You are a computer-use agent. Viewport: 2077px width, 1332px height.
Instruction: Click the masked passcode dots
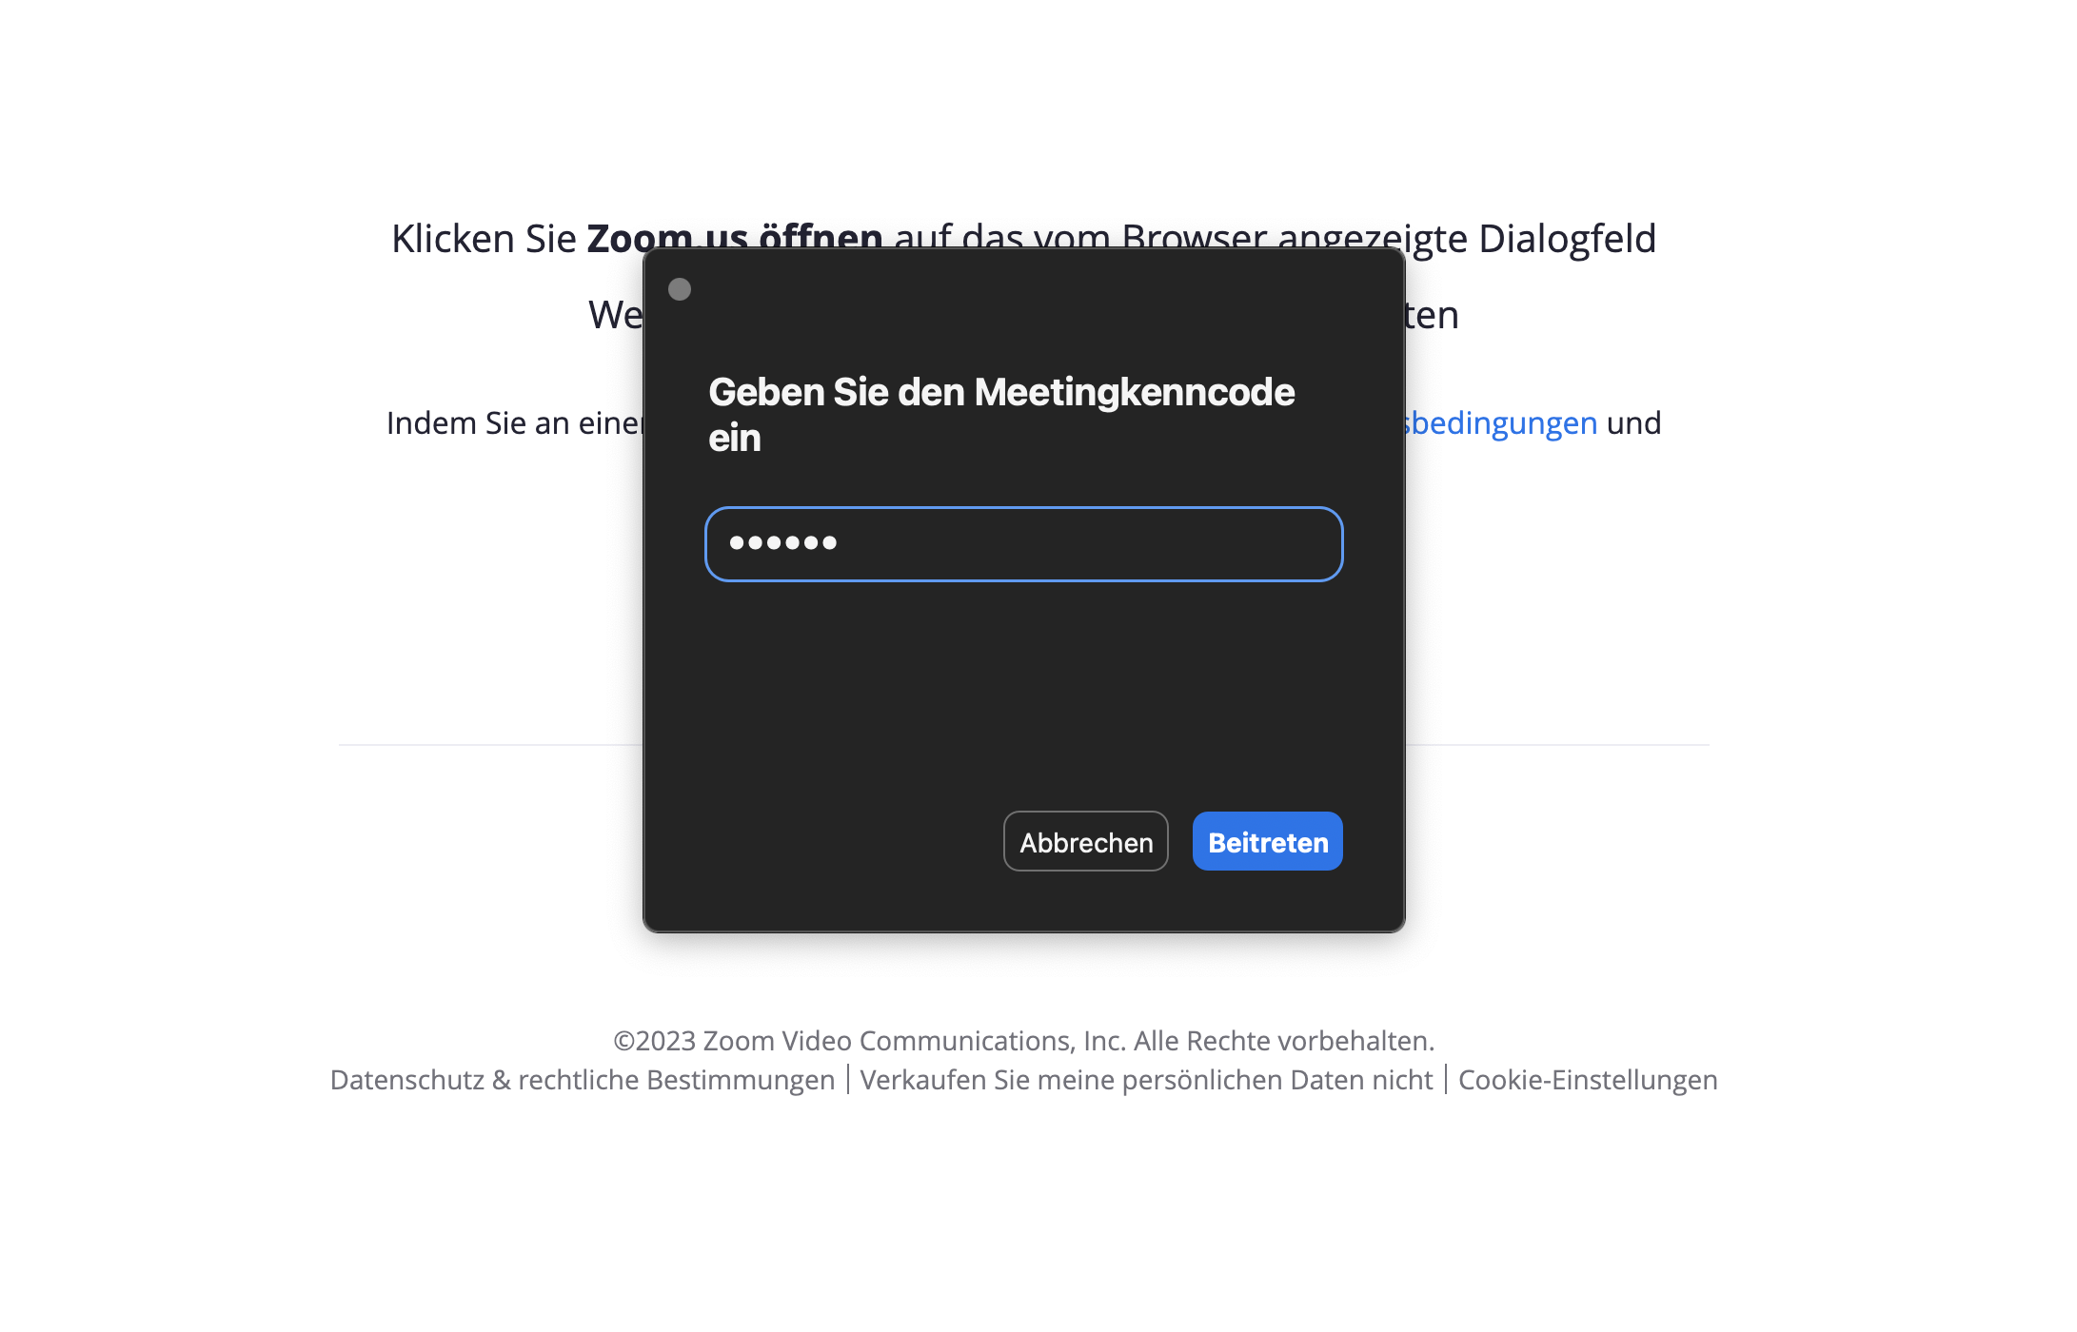point(782,543)
